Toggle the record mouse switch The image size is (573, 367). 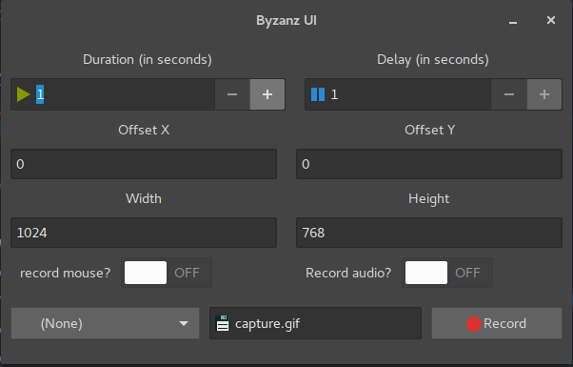pyautogui.click(x=167, y=273)
